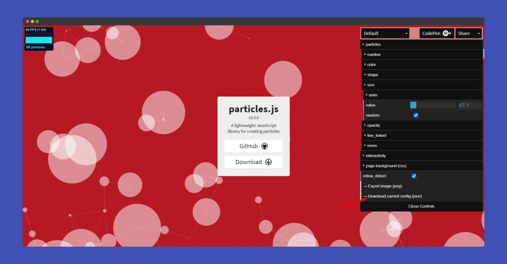Click Close Controls
The width and height of the screenshot is (507, 264).
coord(422,207)
